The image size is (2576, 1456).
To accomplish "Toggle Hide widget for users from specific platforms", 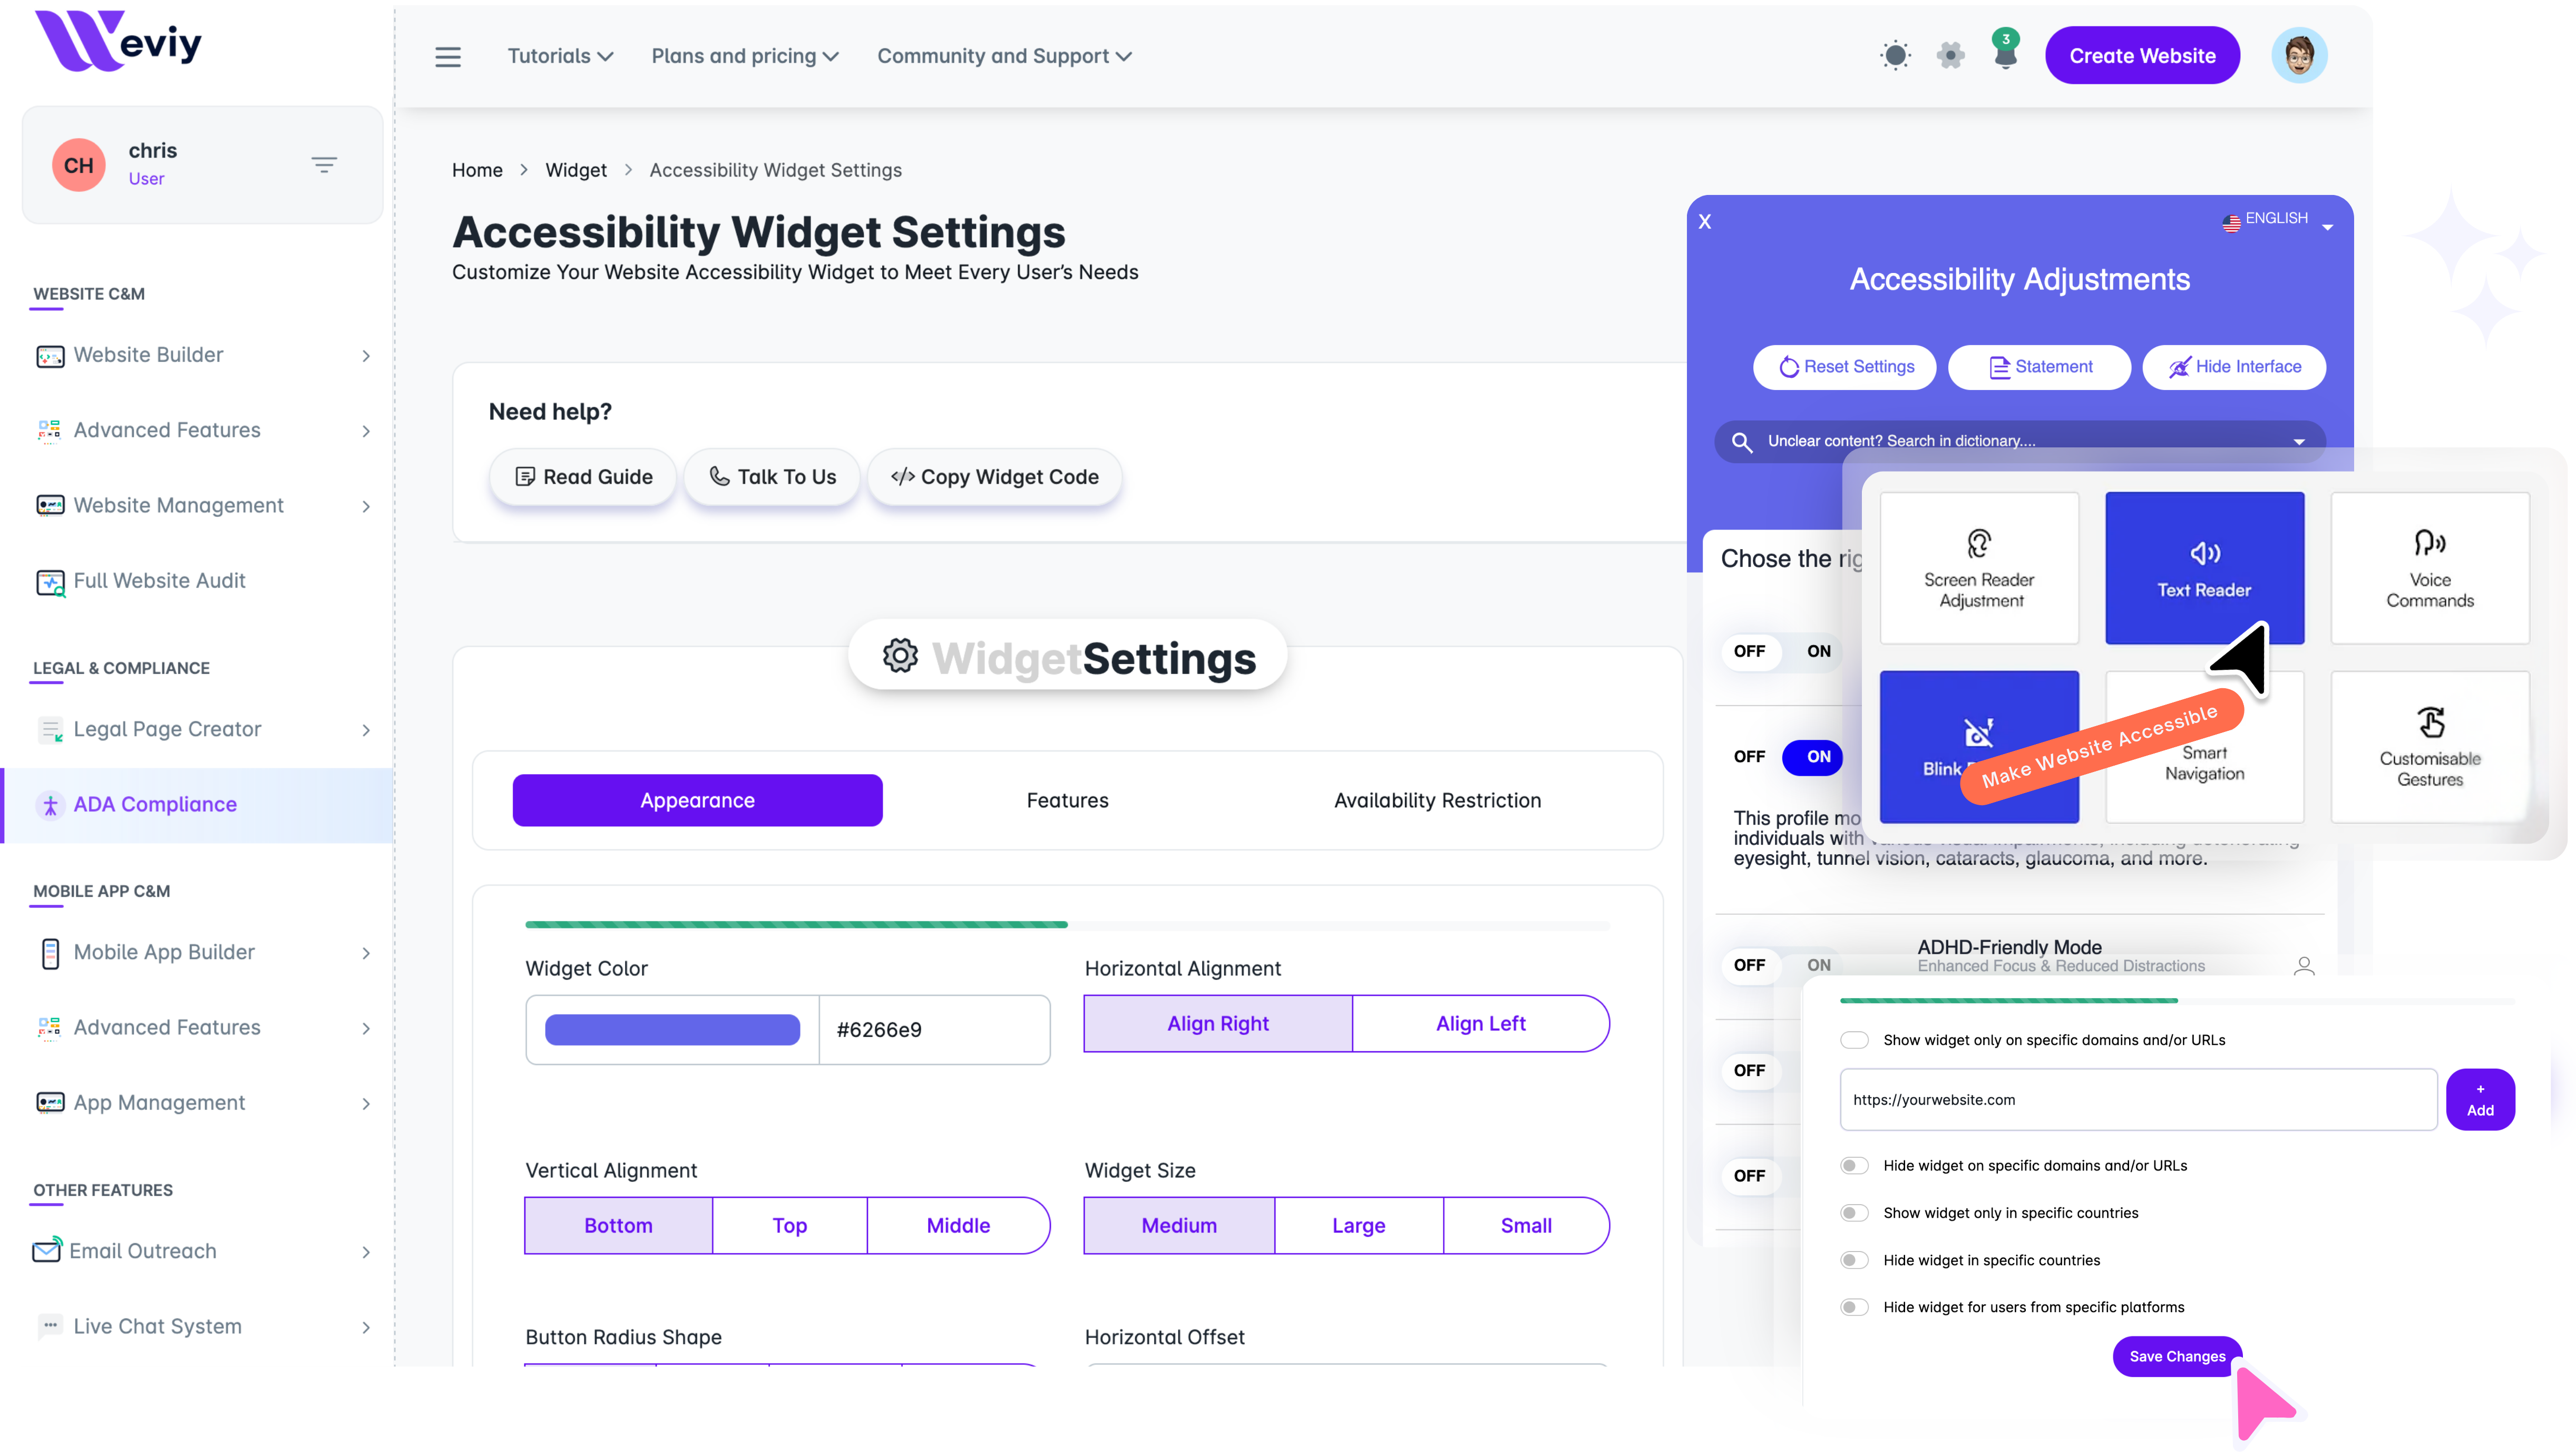I will click(x=1854, y=1307).
